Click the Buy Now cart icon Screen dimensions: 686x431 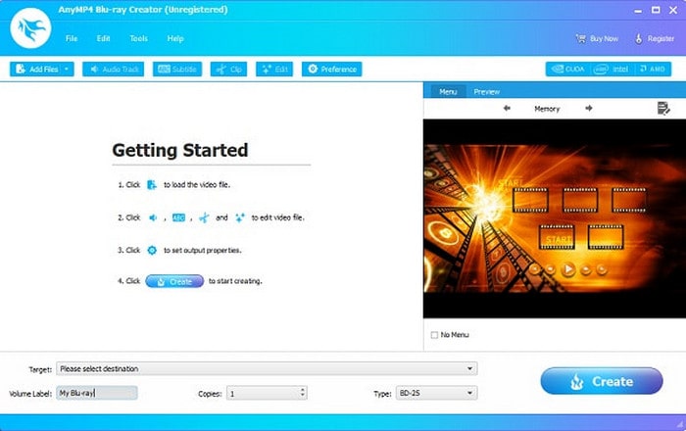(579, 38)
